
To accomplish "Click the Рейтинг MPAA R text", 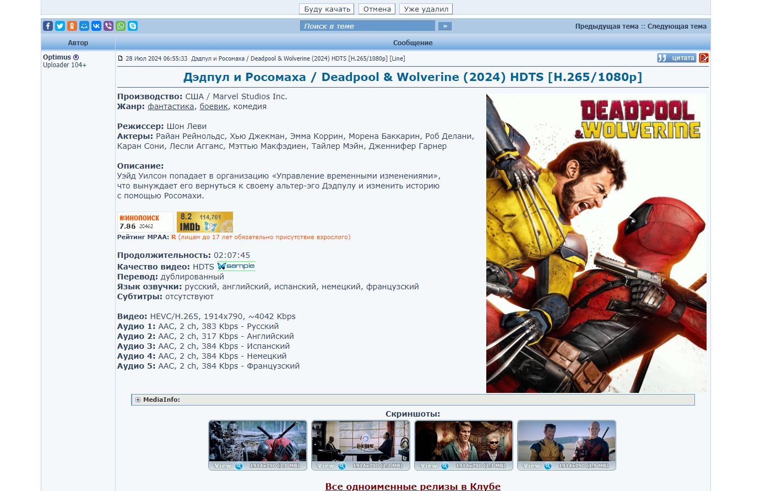I will coord(234,237).
